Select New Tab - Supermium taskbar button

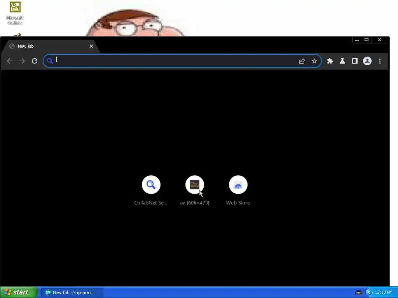pyautogui.click(x=73, y=293)
